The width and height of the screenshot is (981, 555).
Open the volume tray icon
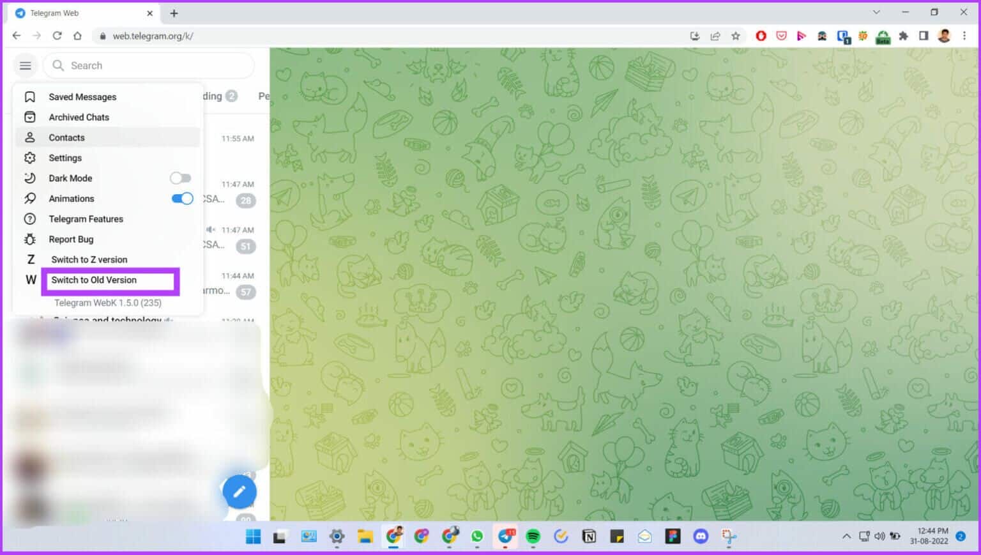(879, 536)
